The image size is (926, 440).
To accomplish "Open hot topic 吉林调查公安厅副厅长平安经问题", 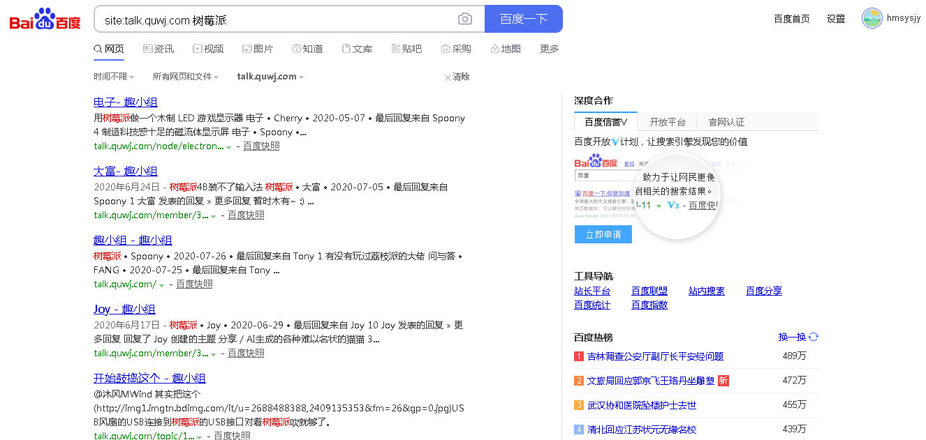I will (656, 356).
